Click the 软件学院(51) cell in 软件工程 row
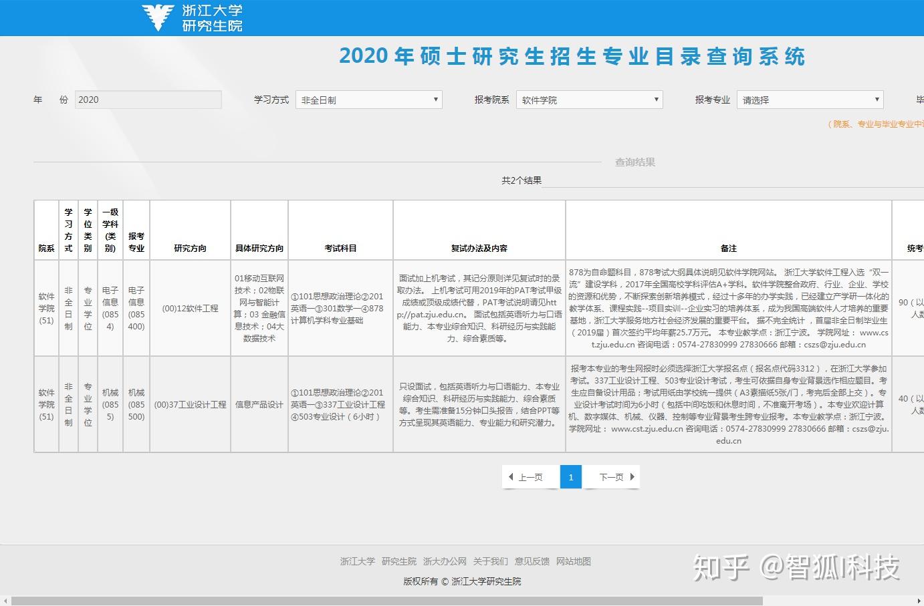 click(x=47, y=308)
